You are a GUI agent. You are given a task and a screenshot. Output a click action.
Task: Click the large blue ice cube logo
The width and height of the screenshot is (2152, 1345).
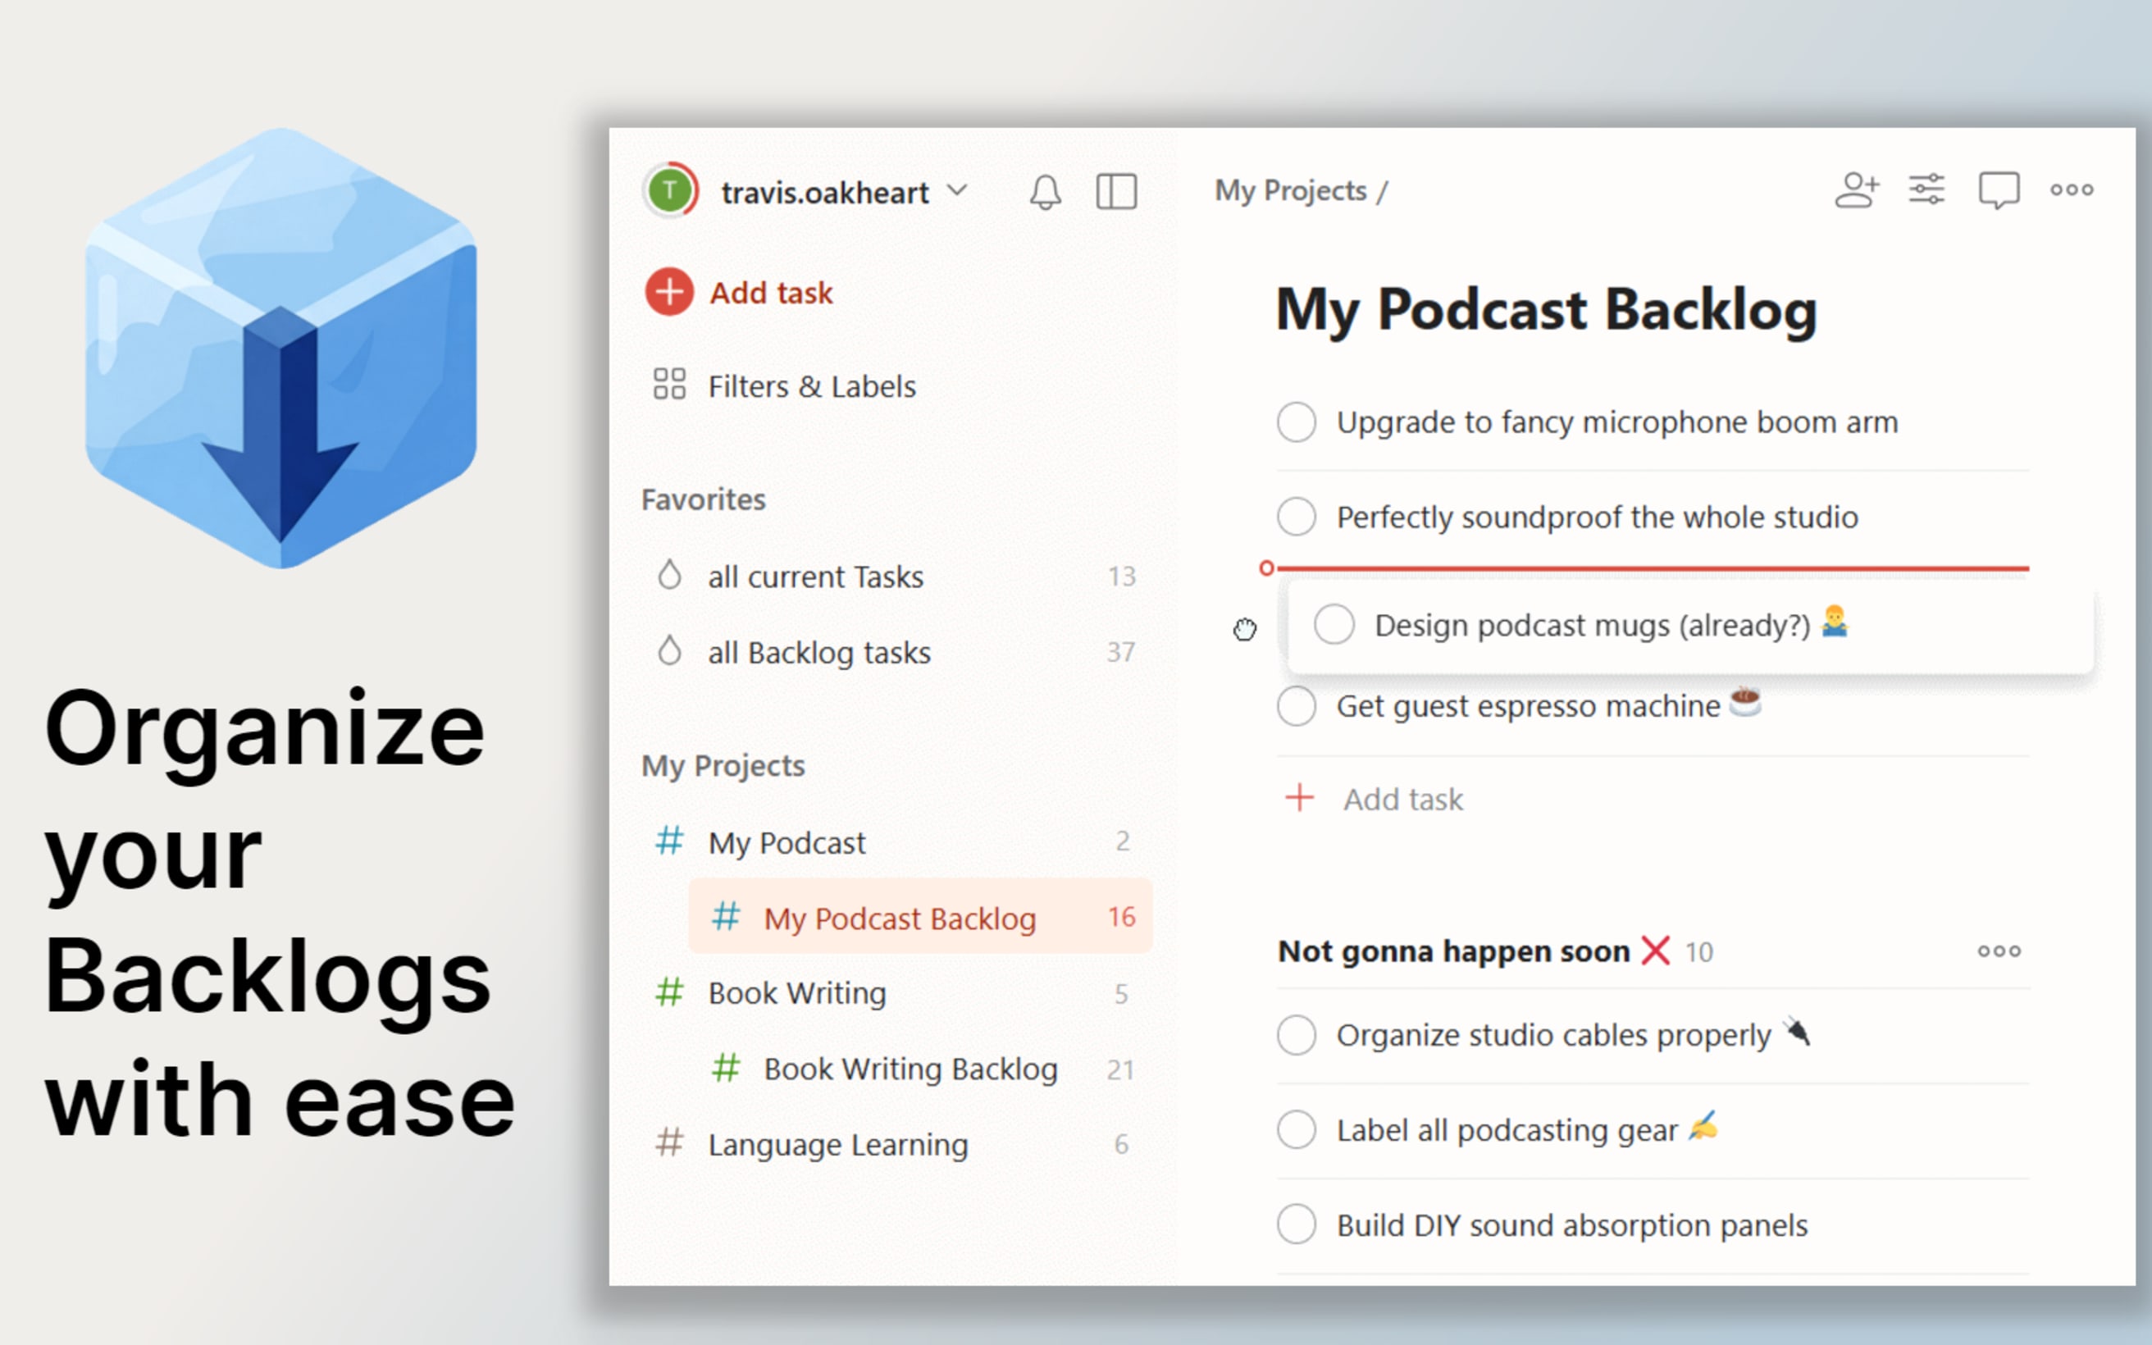(x=280, y=348)
